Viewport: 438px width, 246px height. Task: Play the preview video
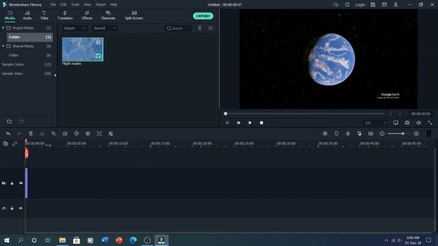click(250, 123)
